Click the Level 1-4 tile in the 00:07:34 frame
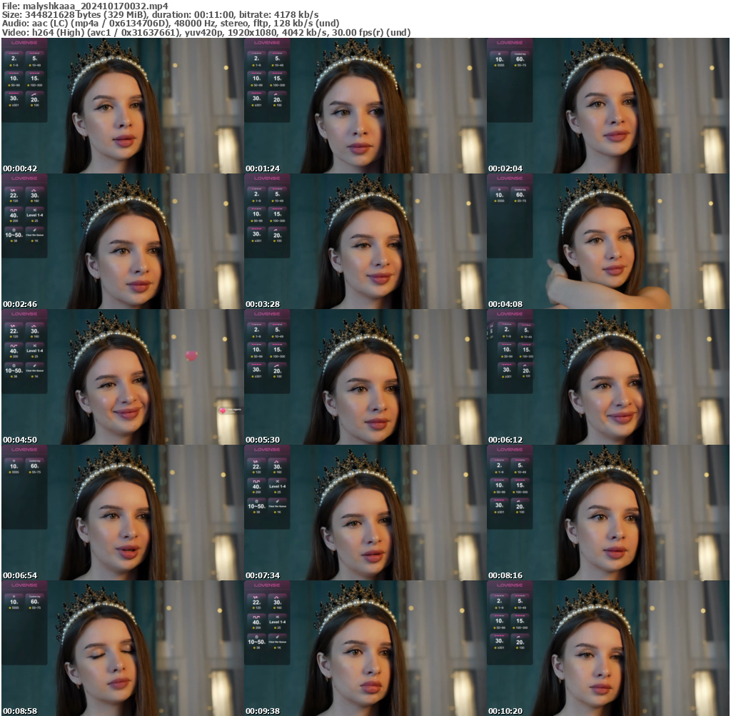 click(x=278, y=487)
